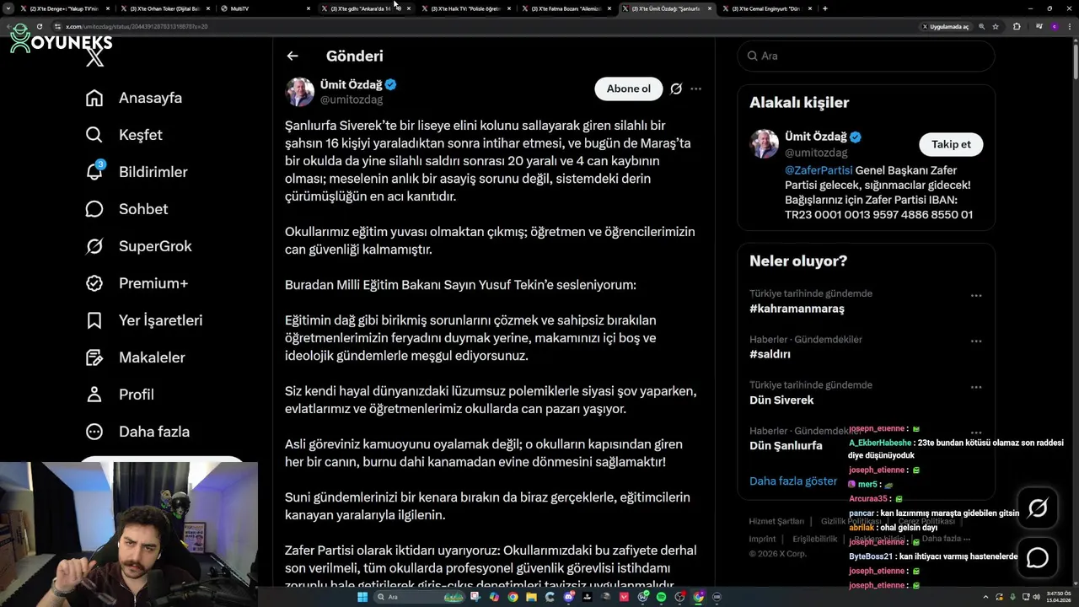Click the Grok icon next to Abone ol
Screen dimensions: 1079x607
coord(676,89)
